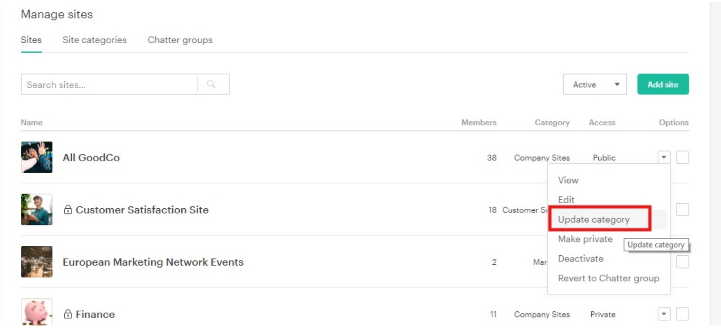Click the search magnifier icon
The width and height of the screenshot is (721, 334).
pyautogui.click(x=211, y=84)
